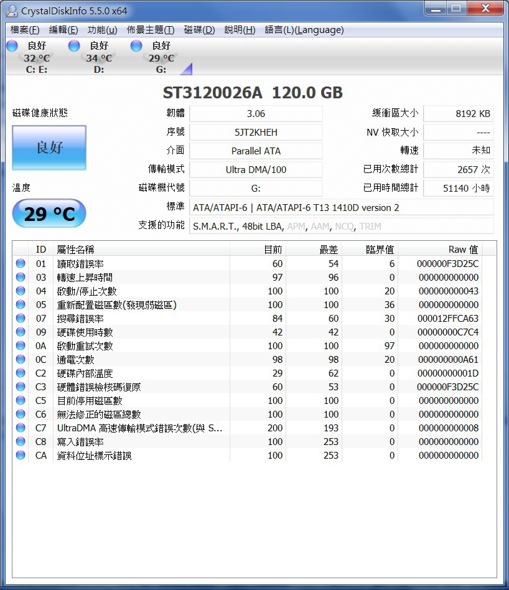
Task: Click the health status orb for C: E: drive
Action: pos(12,45)
